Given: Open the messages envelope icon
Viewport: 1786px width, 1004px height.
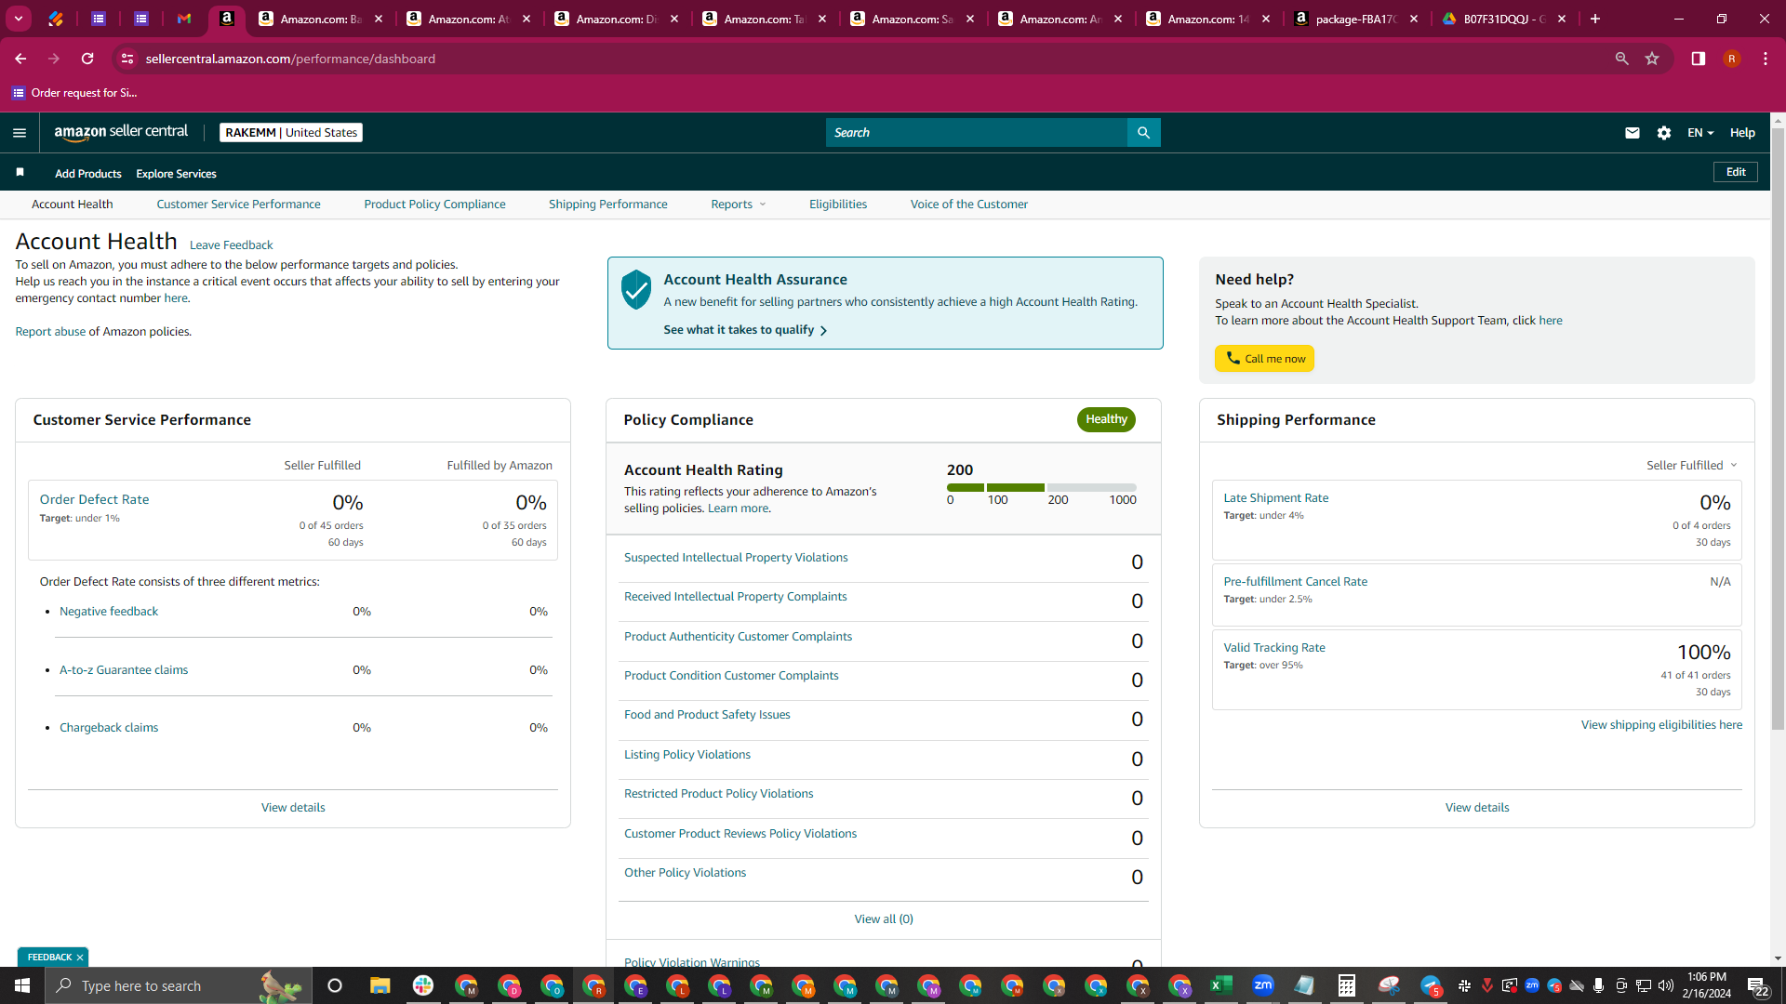Looking at the screenshot, I should tap(1632, 133).
